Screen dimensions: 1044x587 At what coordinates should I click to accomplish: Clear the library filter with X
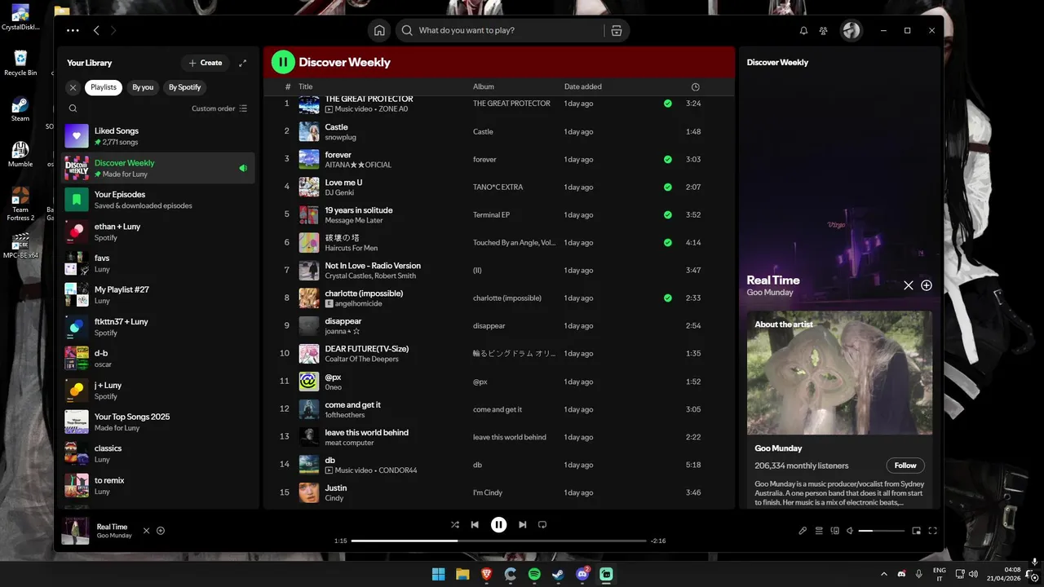pos(73,87)
